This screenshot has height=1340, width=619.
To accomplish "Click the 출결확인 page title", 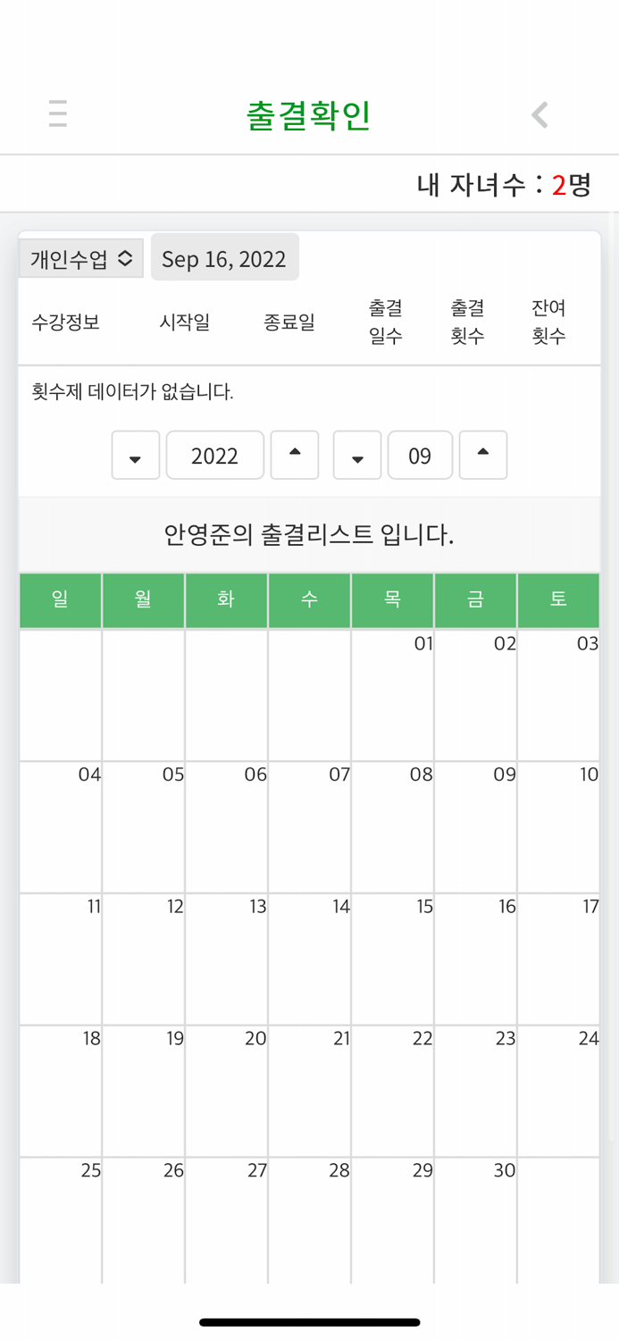I will pyautogui.click(x=307, y=114).
